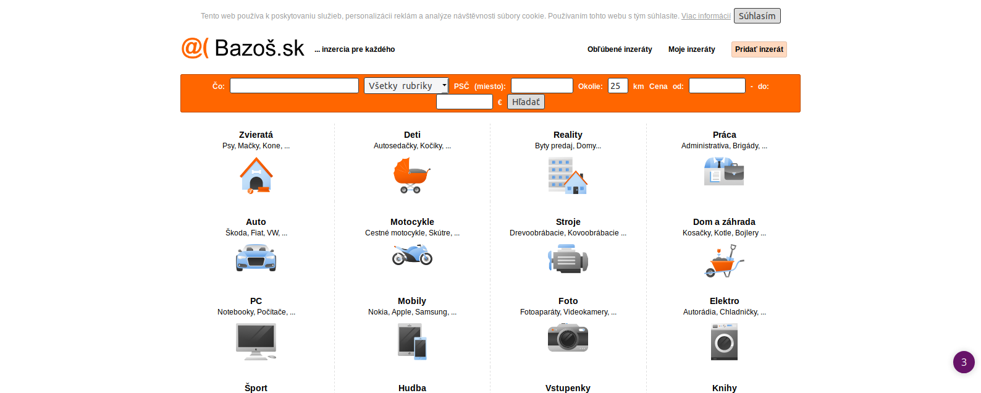Focus the Čo search text field

click(294, 86)
